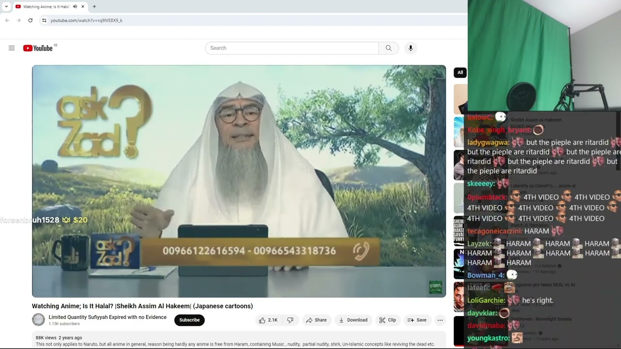Screen dimensions: 621x349
Task: Create a Clip of the video
Action: (388, 320)
